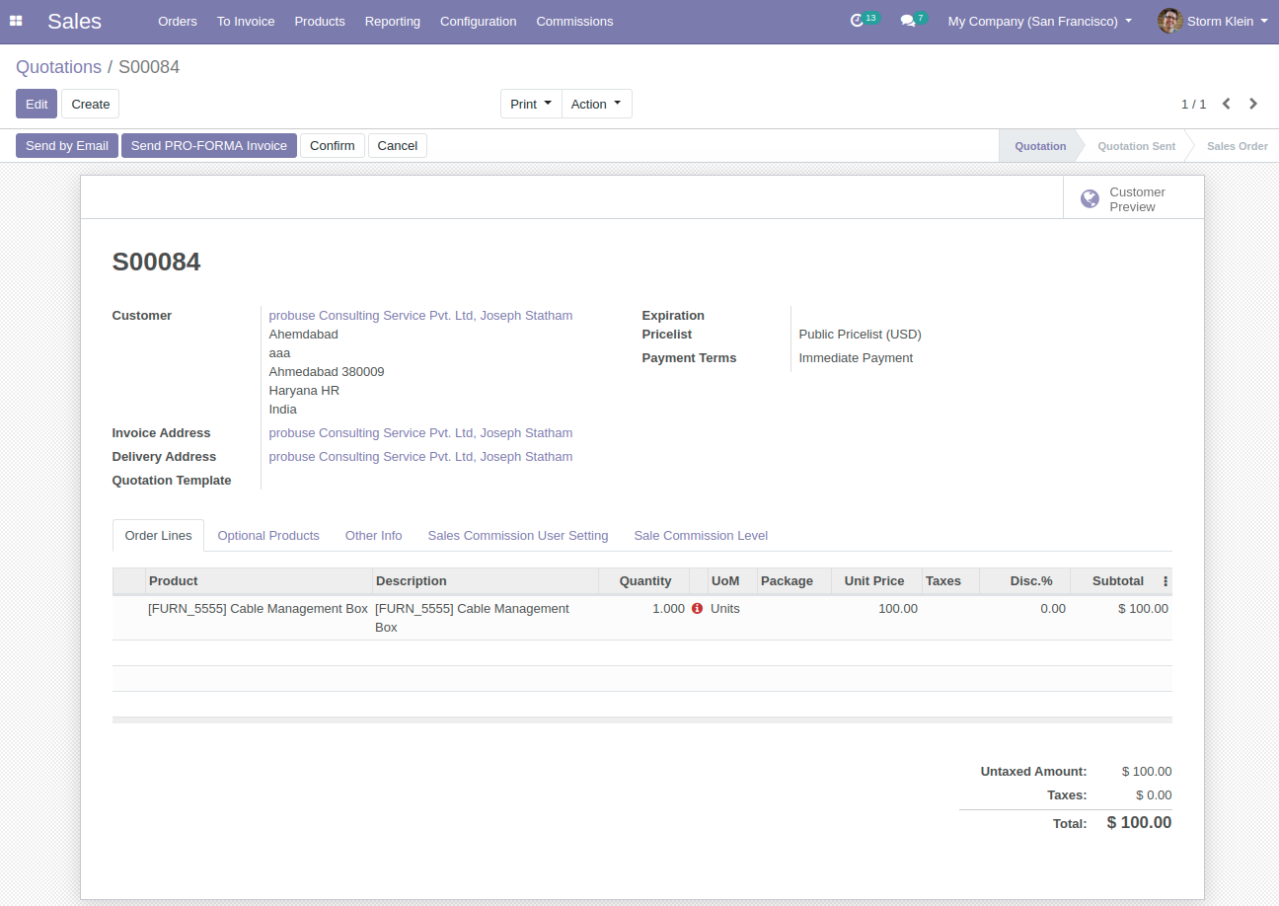Open Sales app title
Image resolution: width=1279 pixels, height=906 pixels.
[x=74, y=21]
